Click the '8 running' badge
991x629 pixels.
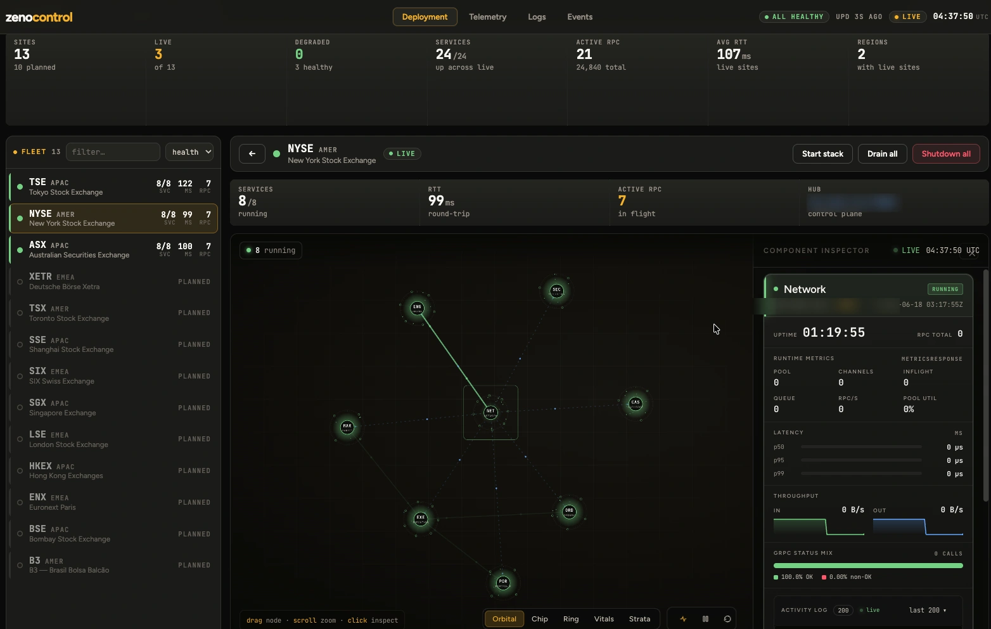(x=271, y=250)
